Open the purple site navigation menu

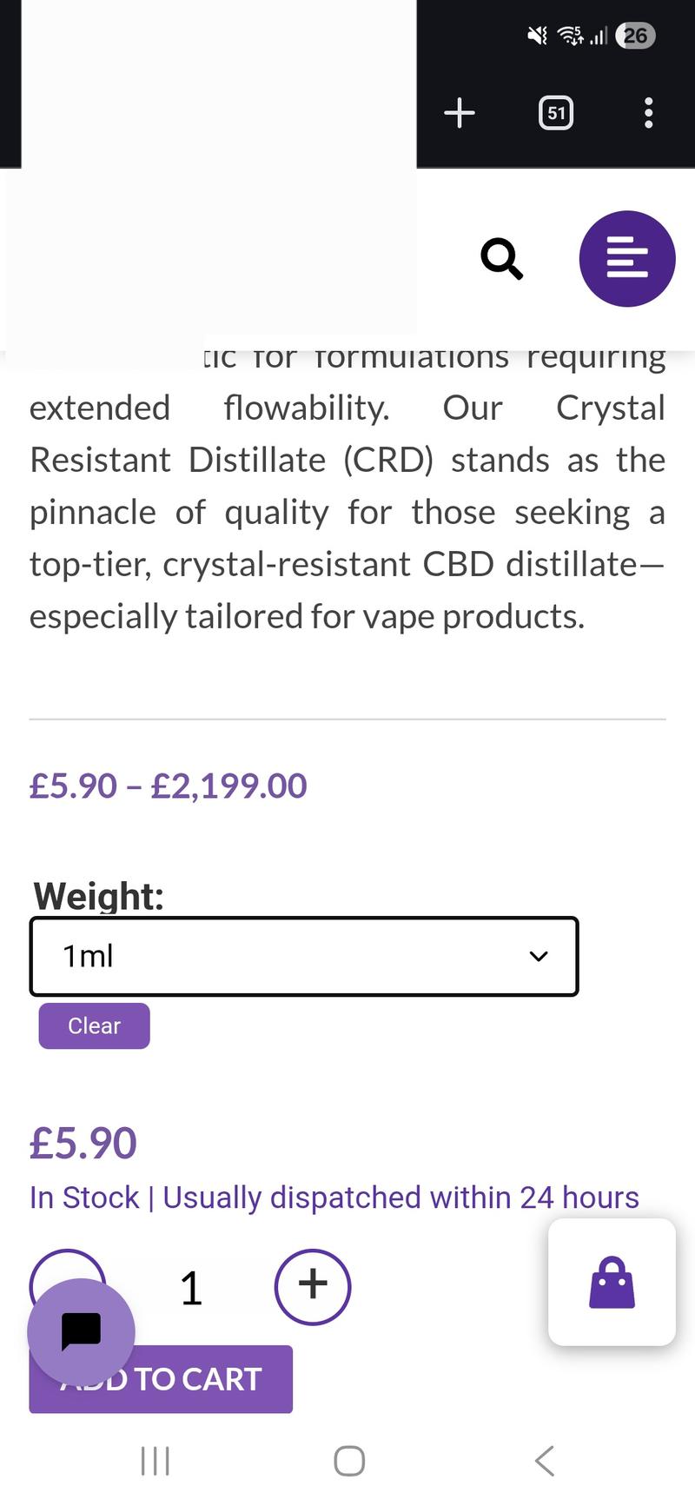click(627, 259)
